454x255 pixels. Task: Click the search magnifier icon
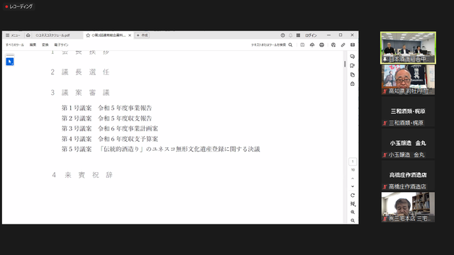[x=290, y=45]
